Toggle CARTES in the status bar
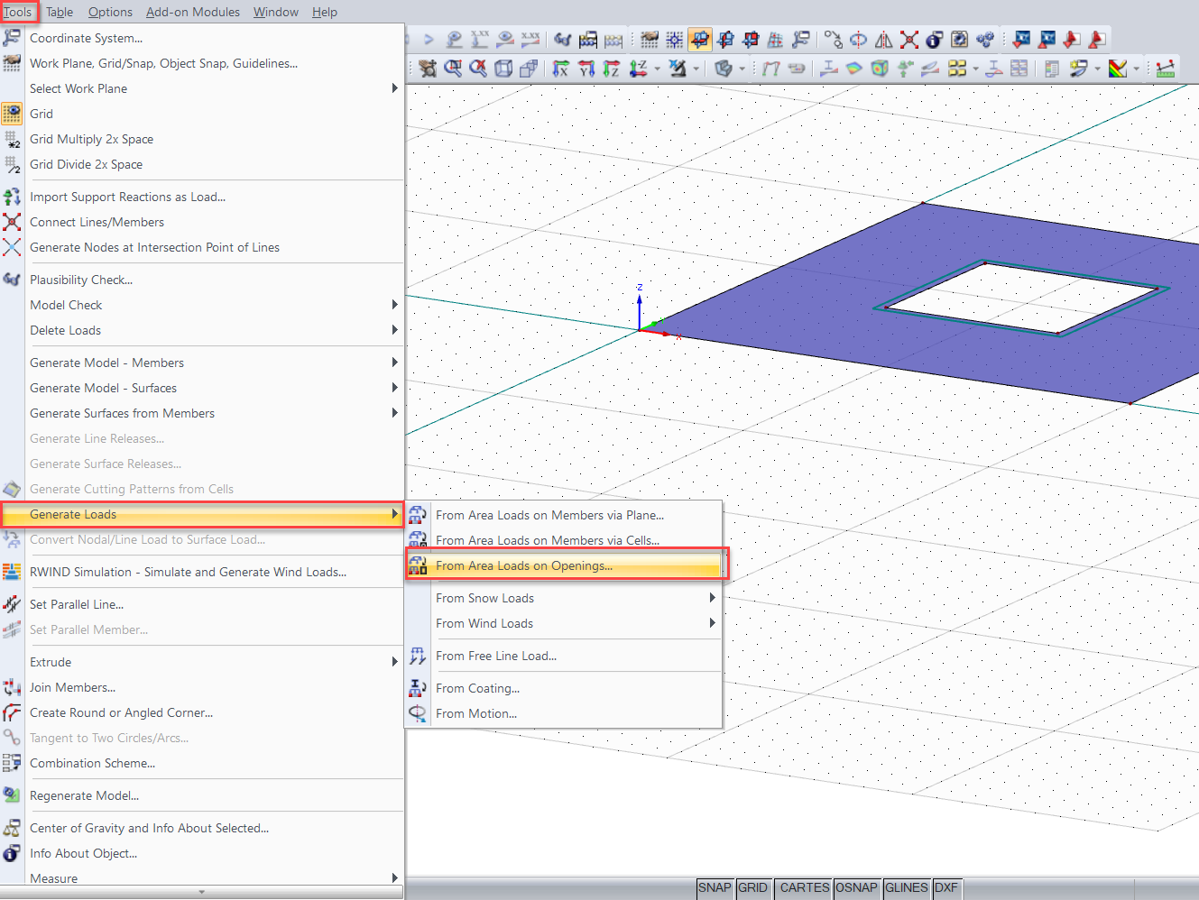 click(805, 888)
